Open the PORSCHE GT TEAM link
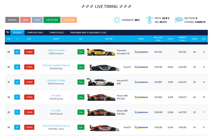 (x=56, y=81)
